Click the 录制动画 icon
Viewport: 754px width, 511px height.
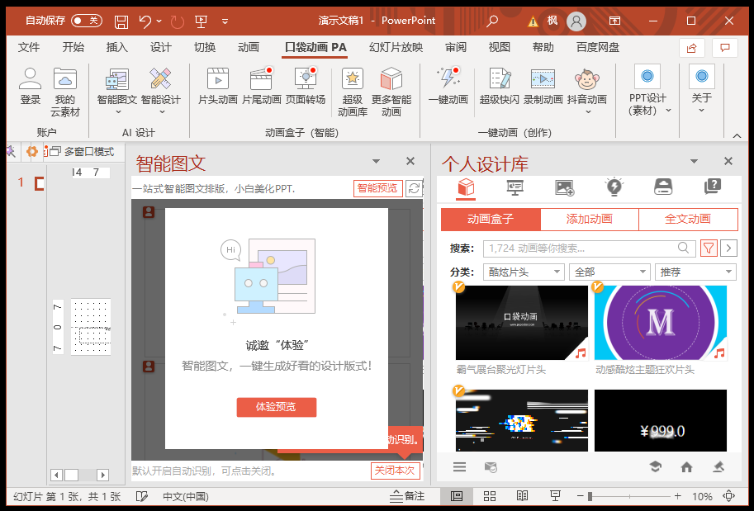pyautogui.click(x=543, y=80)
